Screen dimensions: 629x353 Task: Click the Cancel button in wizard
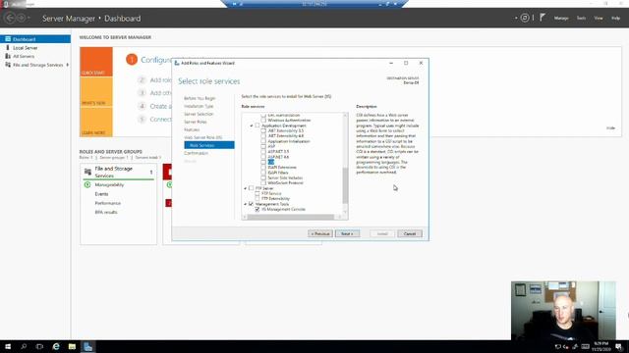click(x=410, y=233)
